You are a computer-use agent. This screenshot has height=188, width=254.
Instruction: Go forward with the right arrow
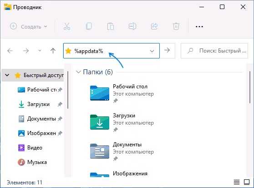(26, 51)
